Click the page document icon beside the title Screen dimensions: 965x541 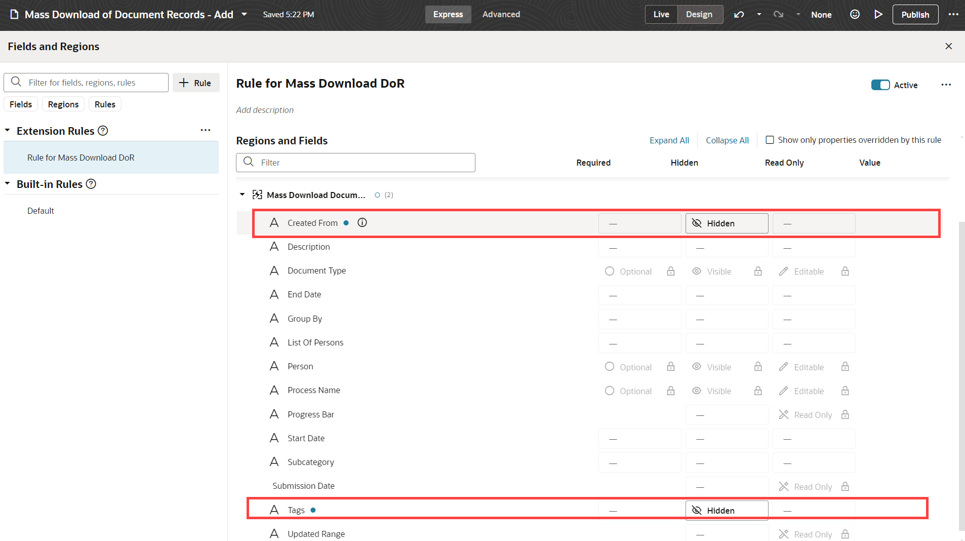(15, 14)
